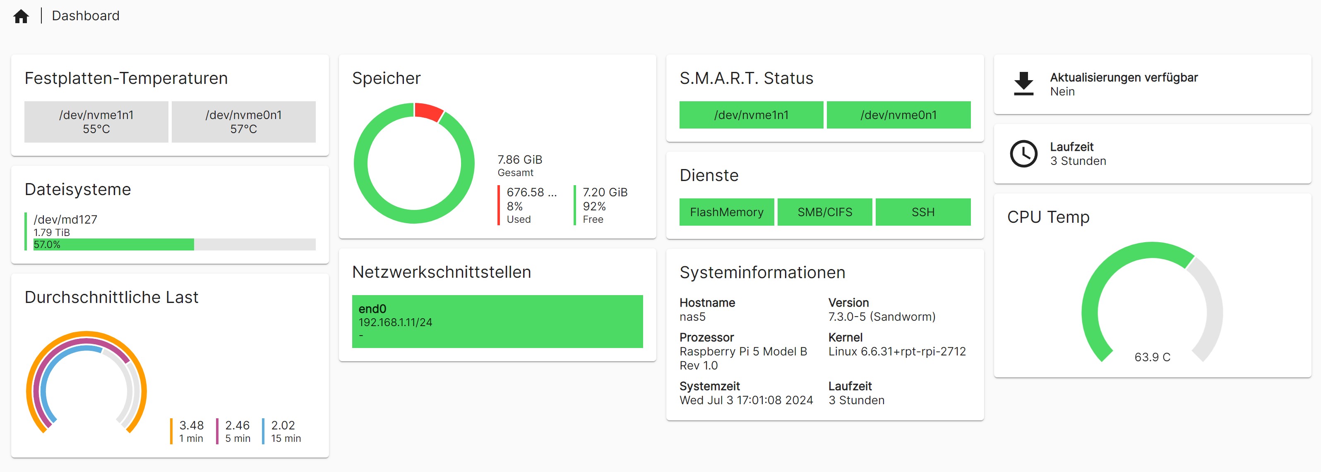This screenshot has height=472, width=1321.
Task: Click the 8% Used memory legend
Action: click(x=528, y=206)
